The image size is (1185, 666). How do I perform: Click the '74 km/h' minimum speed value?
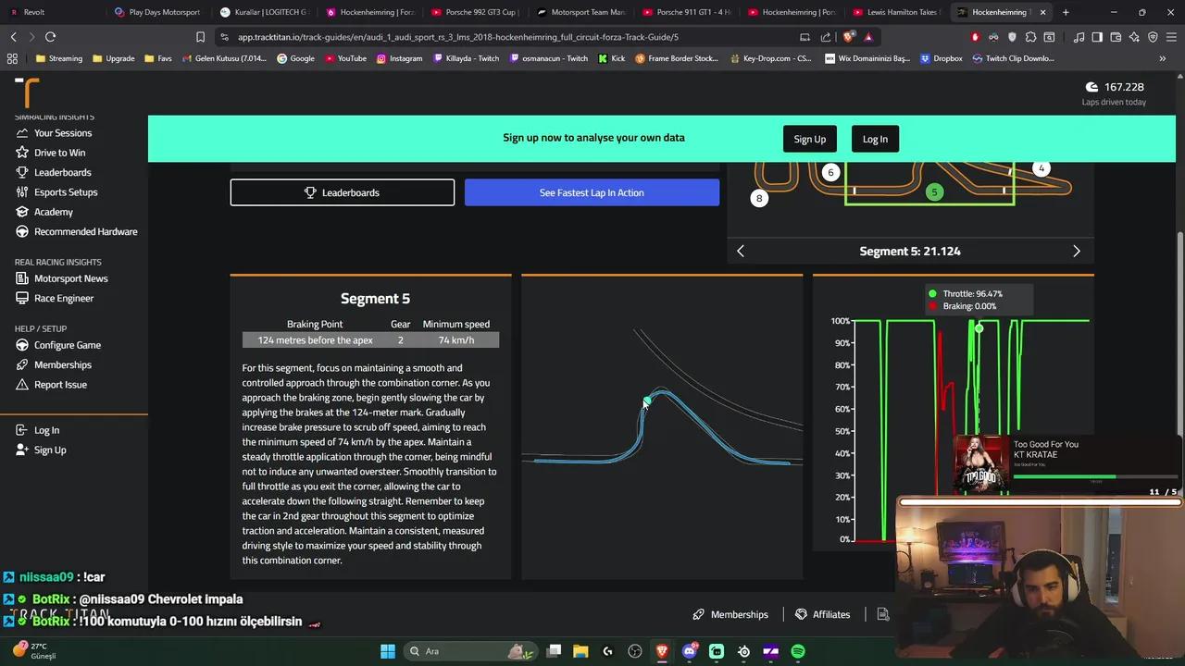(456, 339)
